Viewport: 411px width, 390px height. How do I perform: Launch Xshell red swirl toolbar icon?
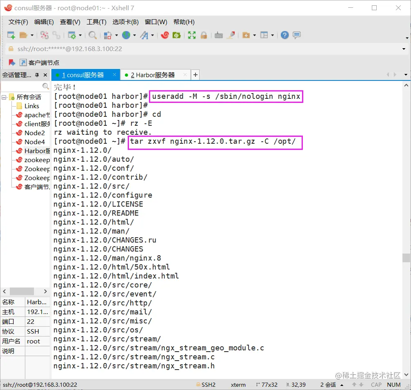[165, 35]
